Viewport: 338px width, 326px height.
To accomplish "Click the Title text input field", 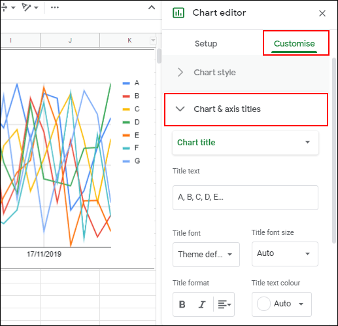I will [x=245, y=198].
